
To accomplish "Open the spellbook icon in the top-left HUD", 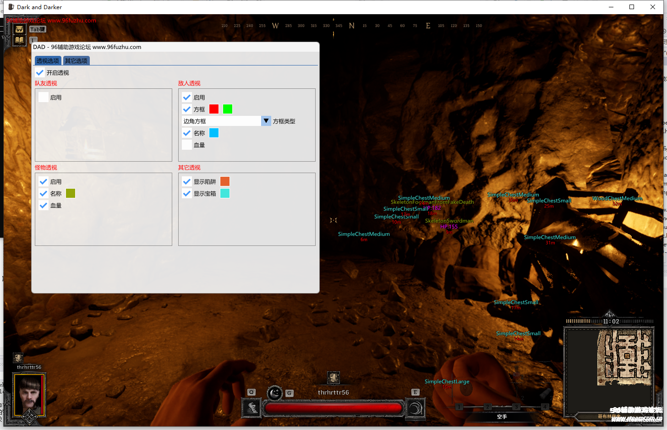I will click(x=19, y=40).
